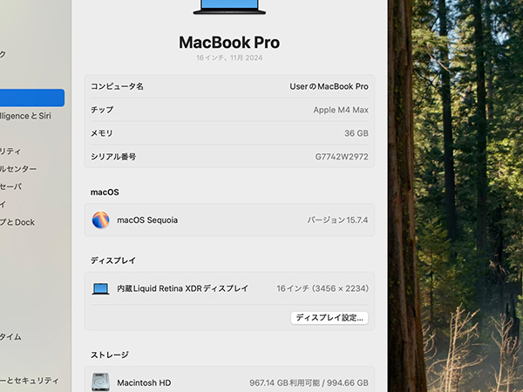Image resolution: width=523 pixels, height=392 pixels.
Task: Select デスクトップと Dock in sidebar
Action: [17, 222]
